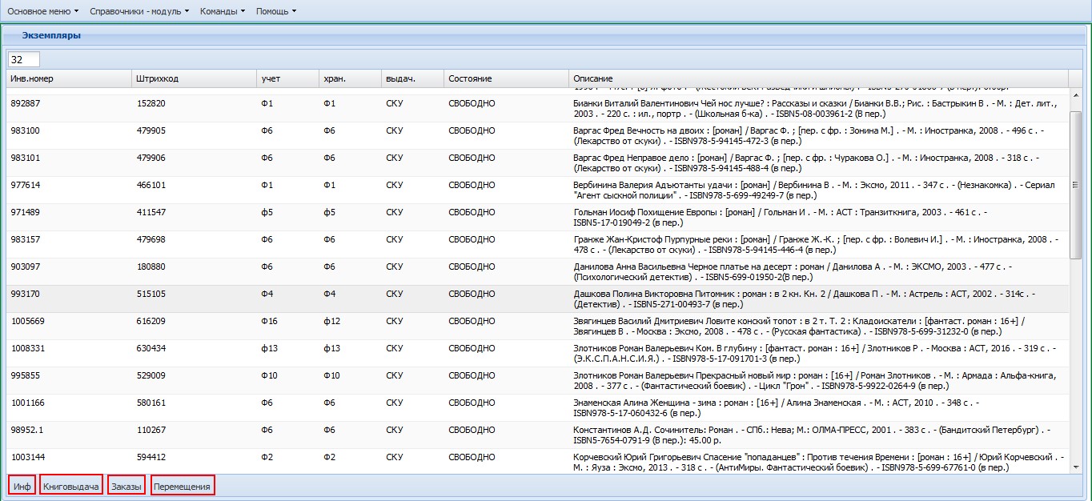1092x501 pixels.
Task: Click the выдач. column header
Action: 413,78
